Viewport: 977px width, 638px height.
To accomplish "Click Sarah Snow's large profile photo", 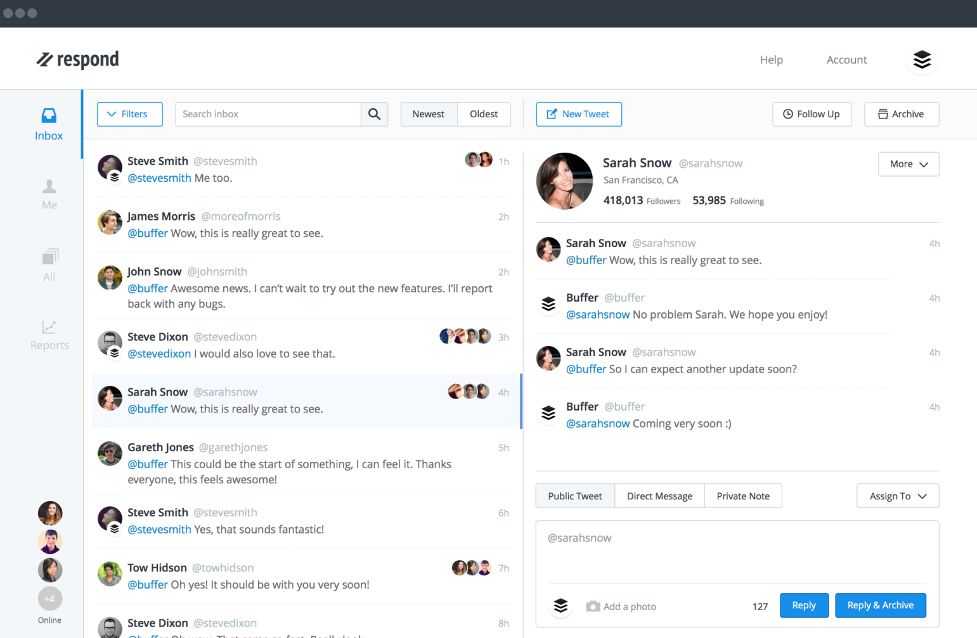I will point(564,181).
